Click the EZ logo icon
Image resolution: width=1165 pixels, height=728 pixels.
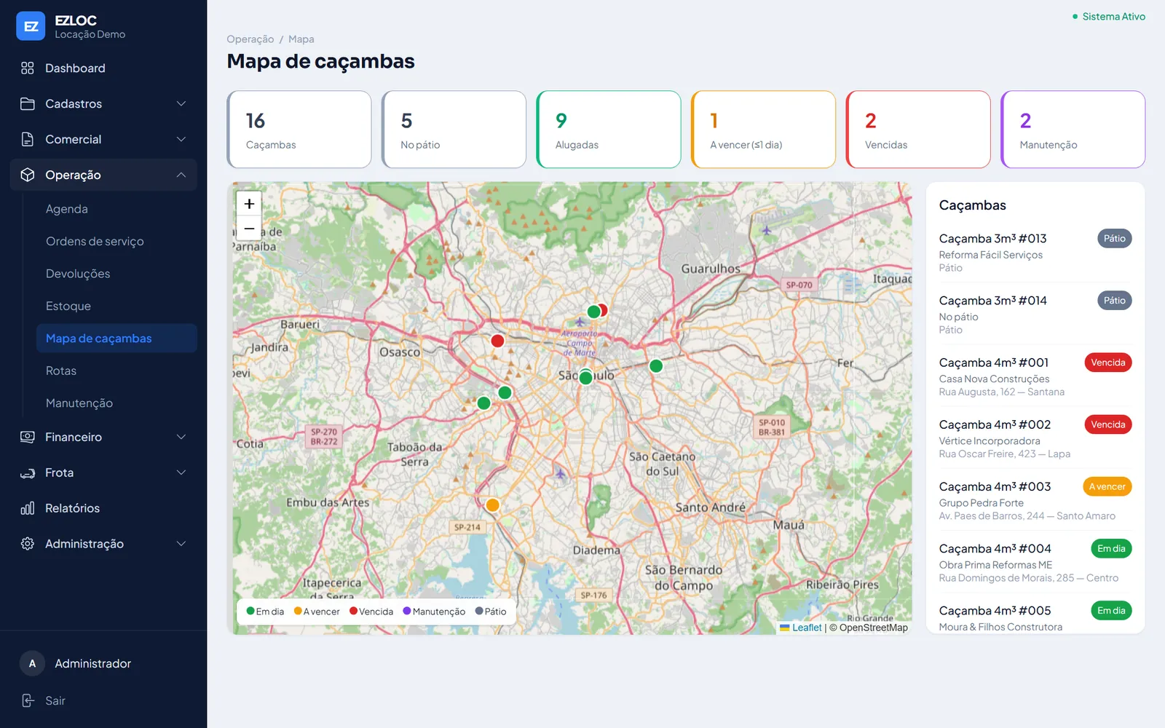pos(31,26)
